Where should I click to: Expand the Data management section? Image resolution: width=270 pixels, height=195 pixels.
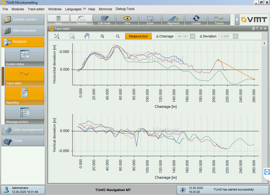(23, 130)
